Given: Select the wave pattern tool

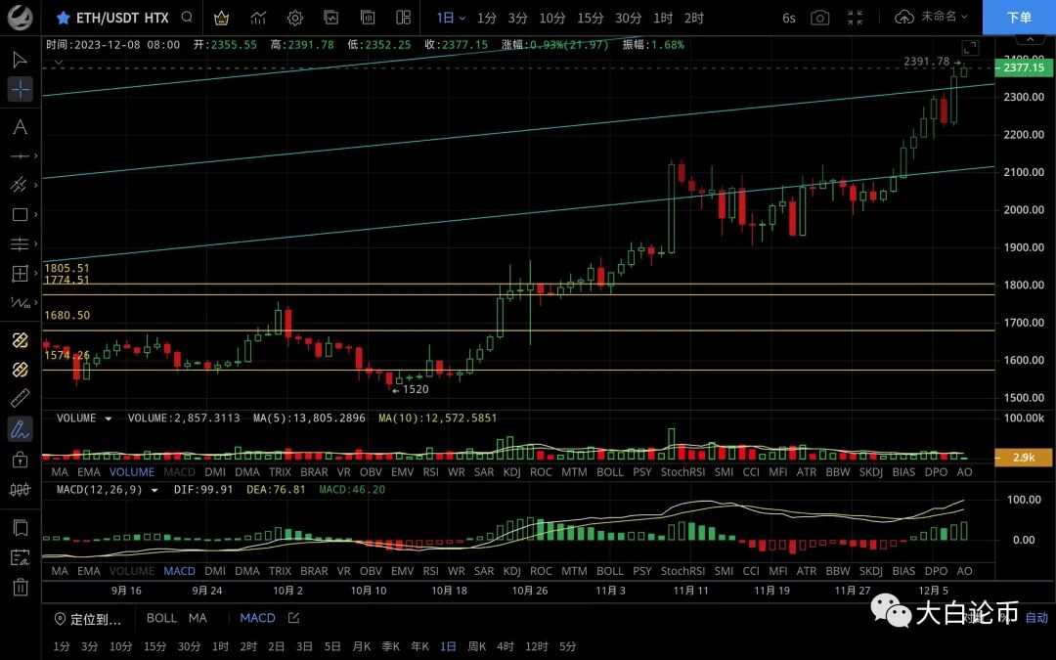Looking at the screenshot, I should coord(21,303).
